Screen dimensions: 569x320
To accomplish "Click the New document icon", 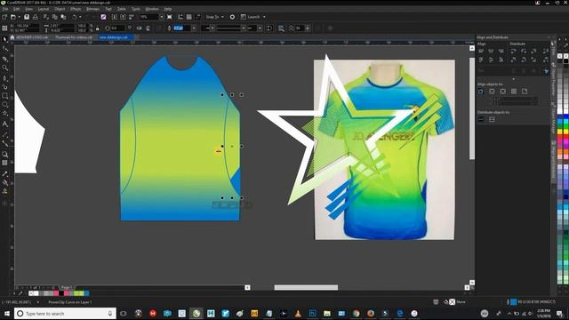I will [4, 17].
